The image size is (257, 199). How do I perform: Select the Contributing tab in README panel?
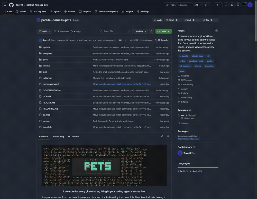pos(58,137)
